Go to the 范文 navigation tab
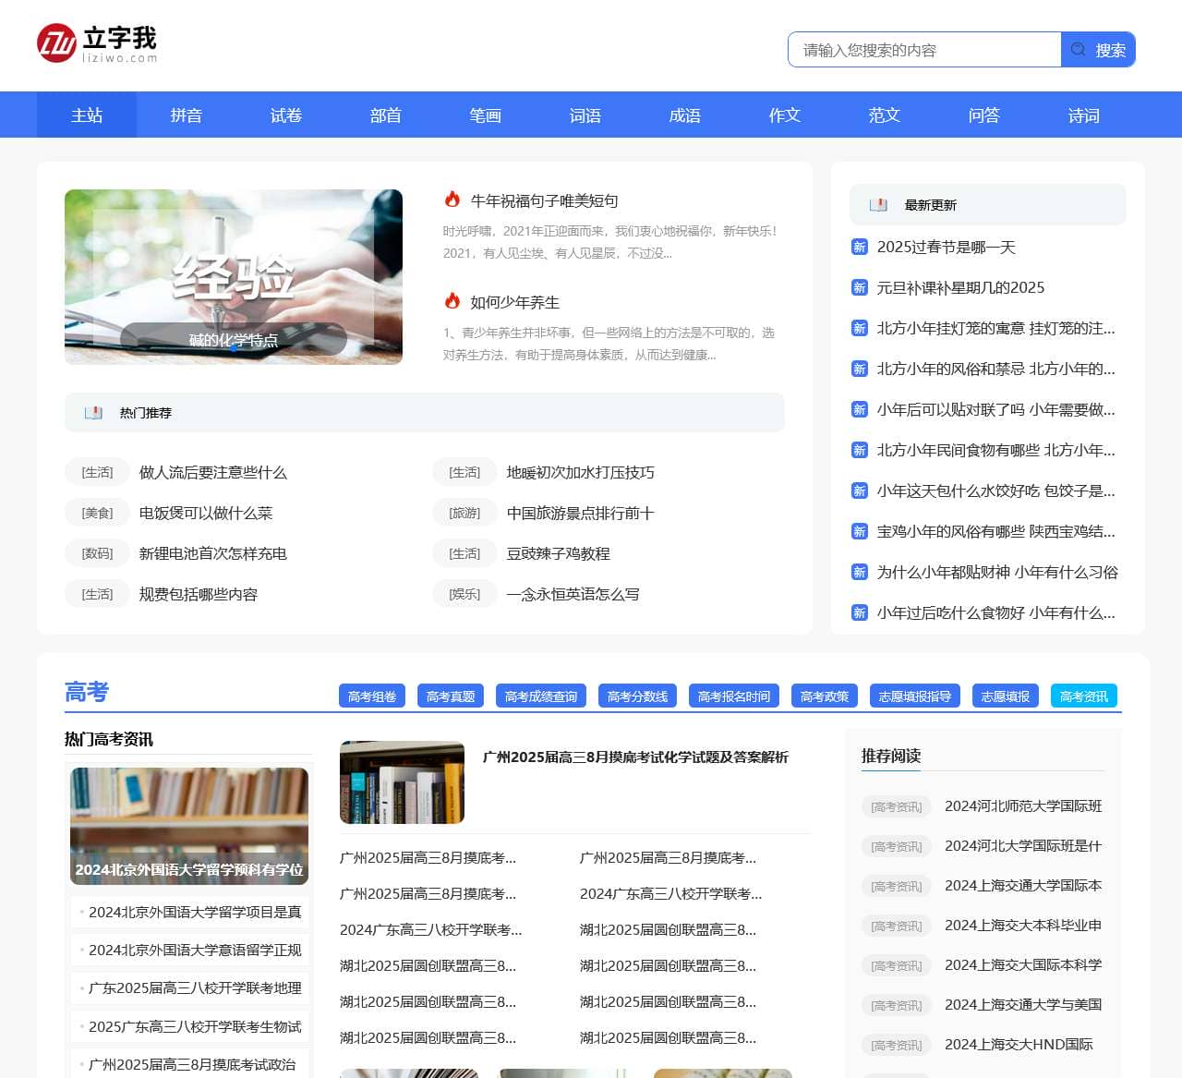This screenshot has width=1182, height=1078. pyautogui.click(x=885, y=115)
